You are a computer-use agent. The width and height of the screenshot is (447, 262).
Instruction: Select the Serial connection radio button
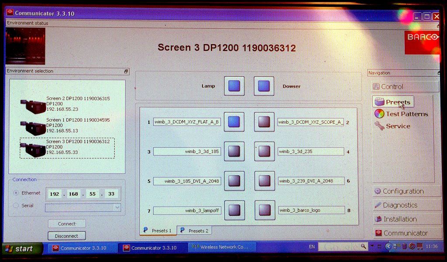click(x=16, y=206)
